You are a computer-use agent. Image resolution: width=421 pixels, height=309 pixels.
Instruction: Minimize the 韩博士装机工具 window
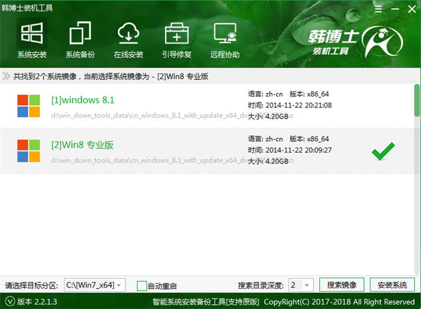[x=394, y=10]
